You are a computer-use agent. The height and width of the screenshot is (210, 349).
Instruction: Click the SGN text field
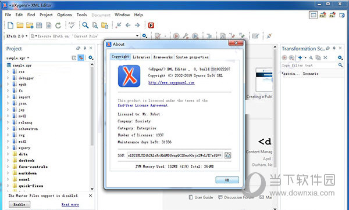click(x=174, y=155)
